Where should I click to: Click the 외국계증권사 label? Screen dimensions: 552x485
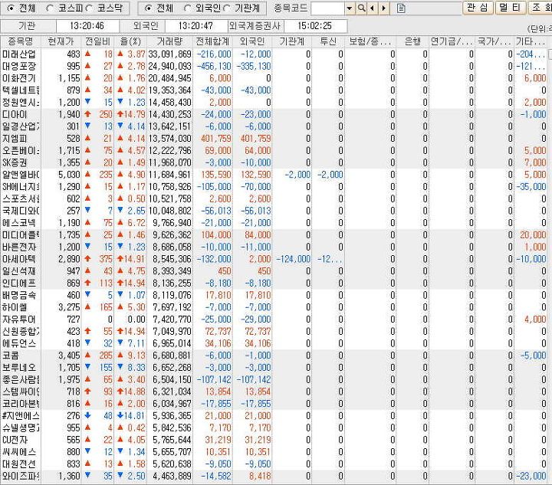click(x=255, y=26)
